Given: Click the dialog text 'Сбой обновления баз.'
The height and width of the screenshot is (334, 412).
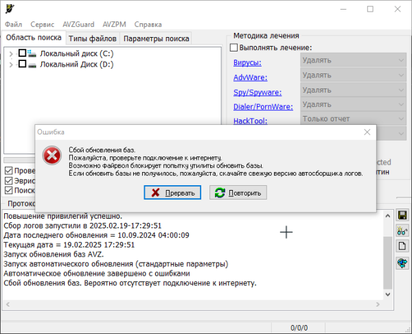Looking at the screenshot, I should 102,150.
